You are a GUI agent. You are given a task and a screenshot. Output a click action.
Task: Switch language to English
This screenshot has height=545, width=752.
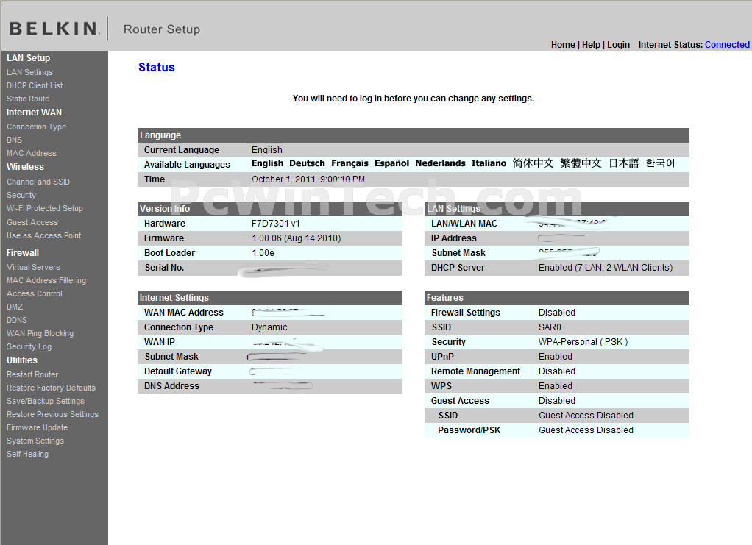coord(268,163)
